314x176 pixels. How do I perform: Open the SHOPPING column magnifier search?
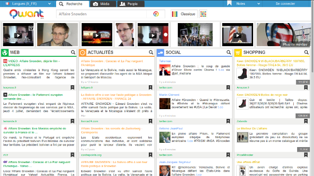[306, 52]
